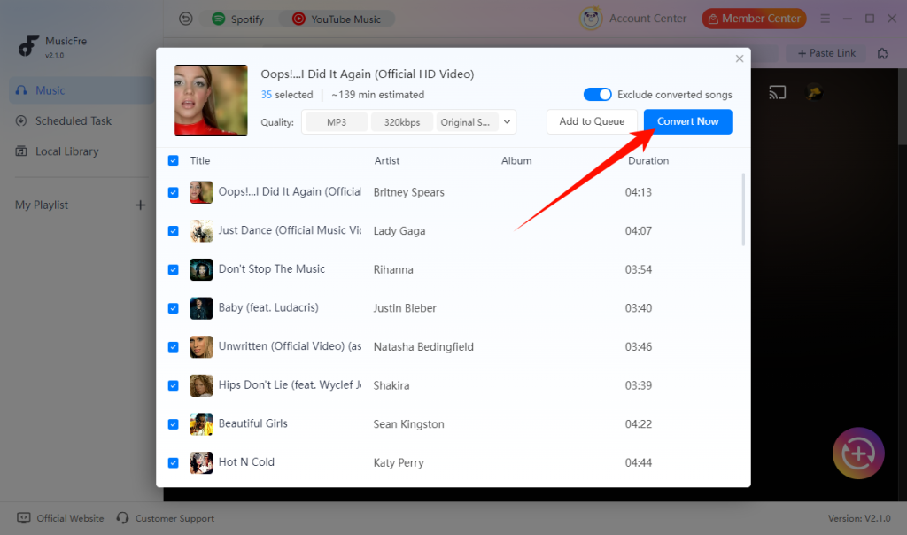Click the Artist column header
907x535 pixels.
pos(387,161)
